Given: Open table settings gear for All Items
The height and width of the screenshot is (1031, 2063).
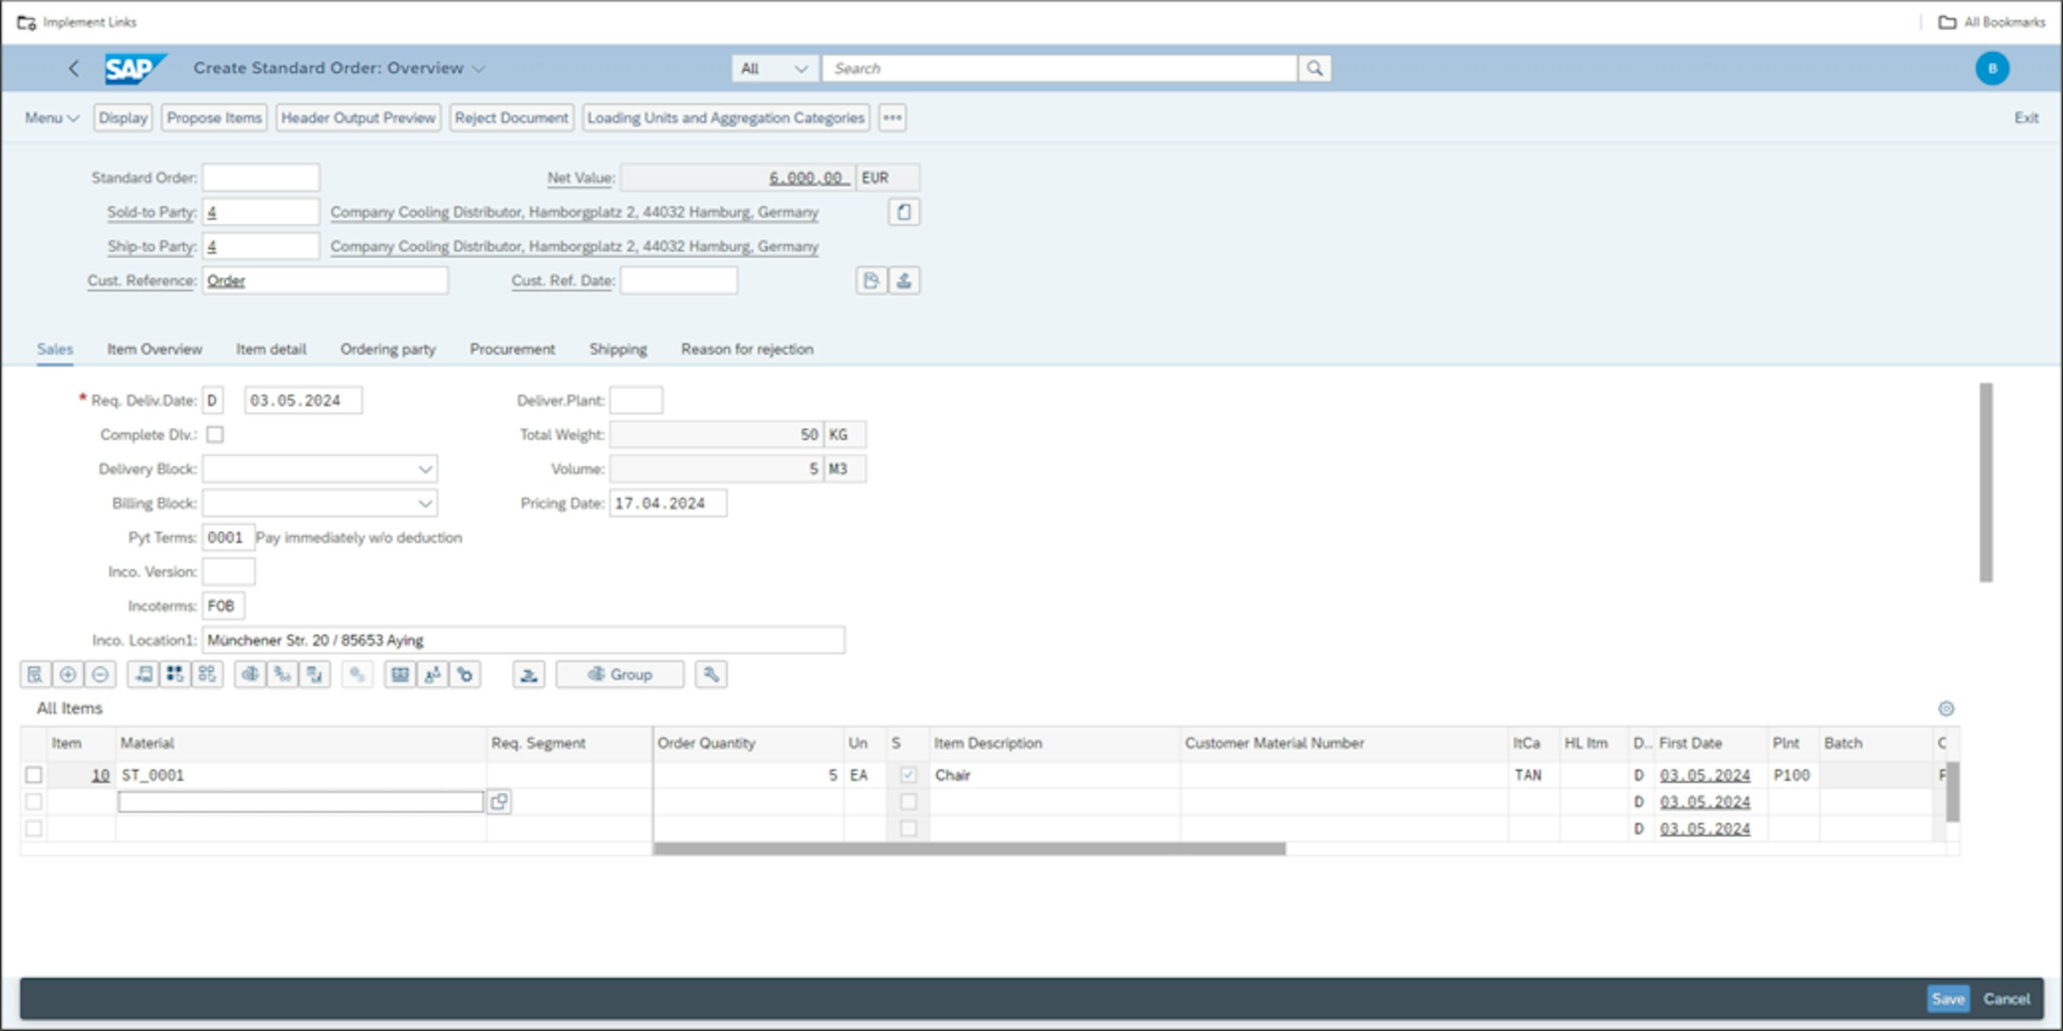Looking at the screenshot, I should coord(1946,708).
